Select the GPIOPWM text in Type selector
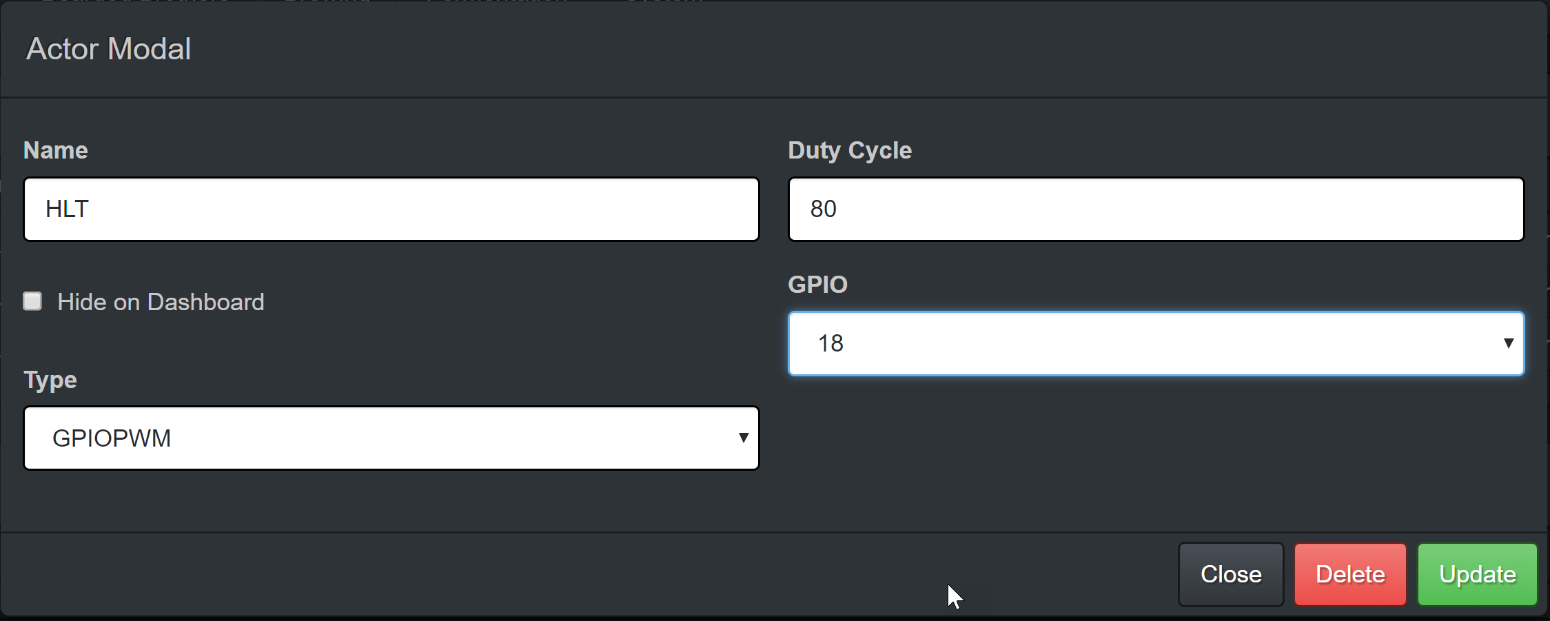 (112, 438)
